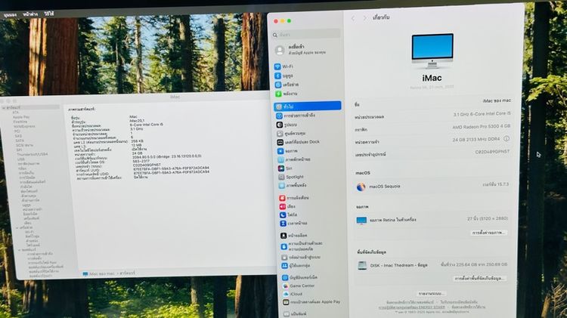Open the green Energy settings item
This screenshot has height=318, width=567.
pyautogui.click(x=286, y=94)
